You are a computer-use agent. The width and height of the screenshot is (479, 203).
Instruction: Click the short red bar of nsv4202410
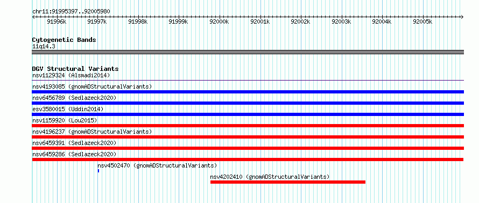click(x=288, y=182)
